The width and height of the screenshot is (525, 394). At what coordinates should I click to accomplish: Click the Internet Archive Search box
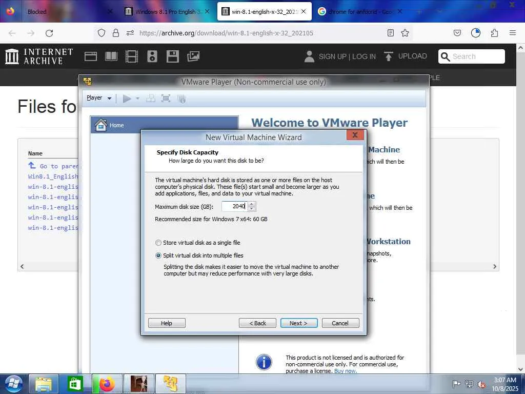point(472,56)
